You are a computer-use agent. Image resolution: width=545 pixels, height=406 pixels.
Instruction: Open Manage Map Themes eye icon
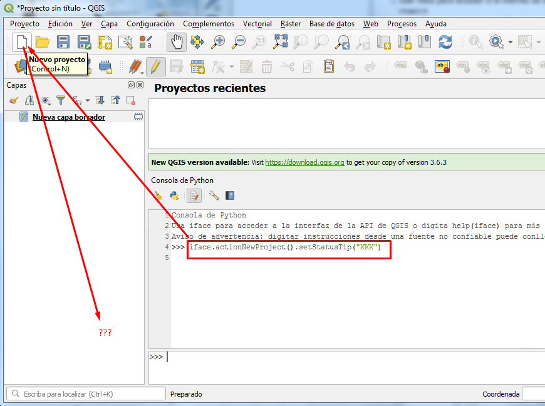[45, 100]
